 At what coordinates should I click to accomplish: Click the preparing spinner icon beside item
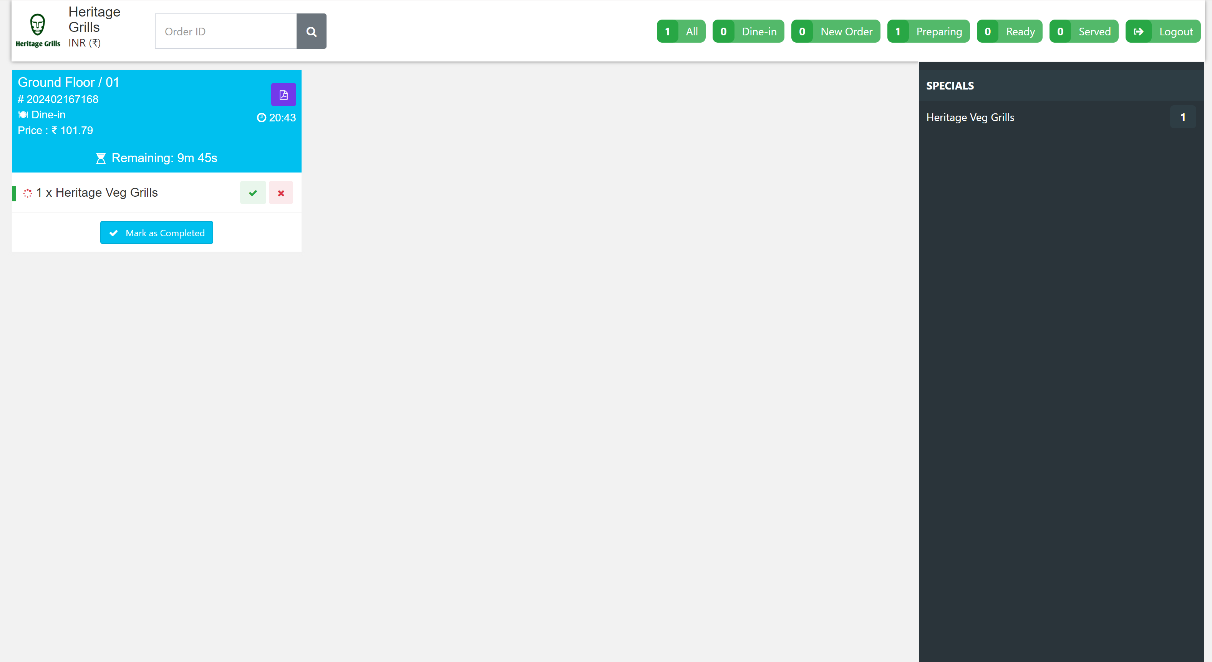(x=28, y=193)
